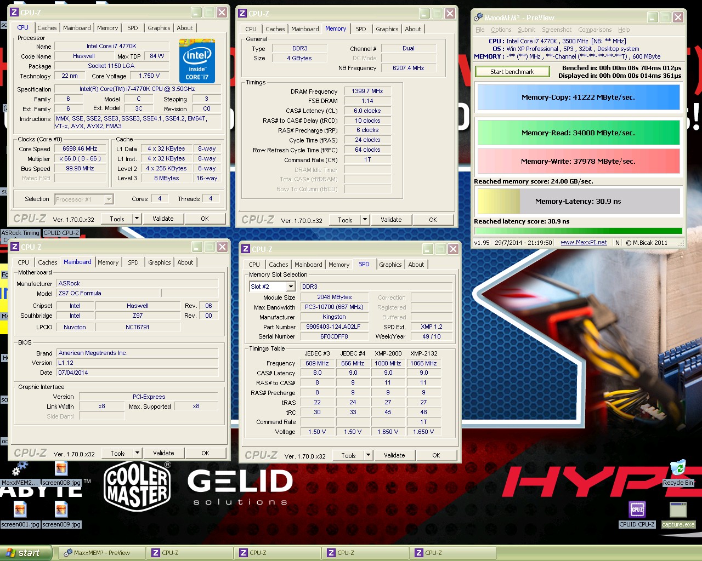Image resolution: width=702 pixels, height=561 pixels.
Task: Expand the Slot #2 memory slot dropdown
Action: (291, 287)
